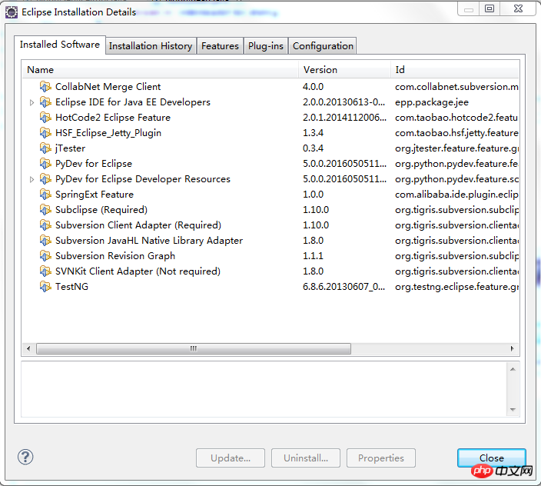
Task: Open the Plug-ins tab
Action: [266, 46]
